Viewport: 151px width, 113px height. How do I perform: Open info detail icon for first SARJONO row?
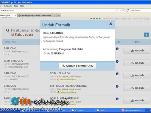[x=117, y=49]
